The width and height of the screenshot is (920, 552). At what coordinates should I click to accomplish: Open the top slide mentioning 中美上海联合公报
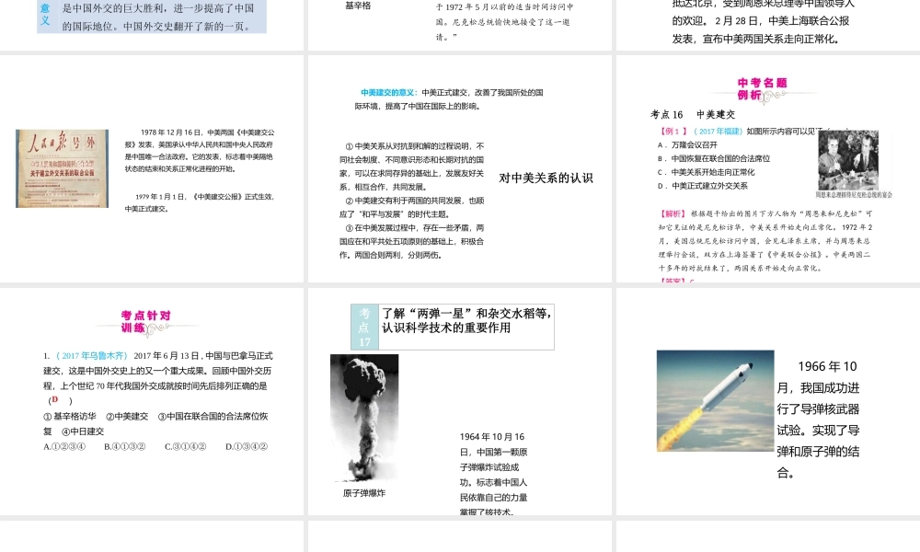[768, 25]
